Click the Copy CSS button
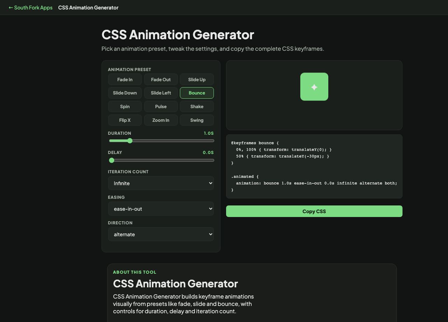The width and height of the screenshot is (448, 322). [x=314, y=211]
